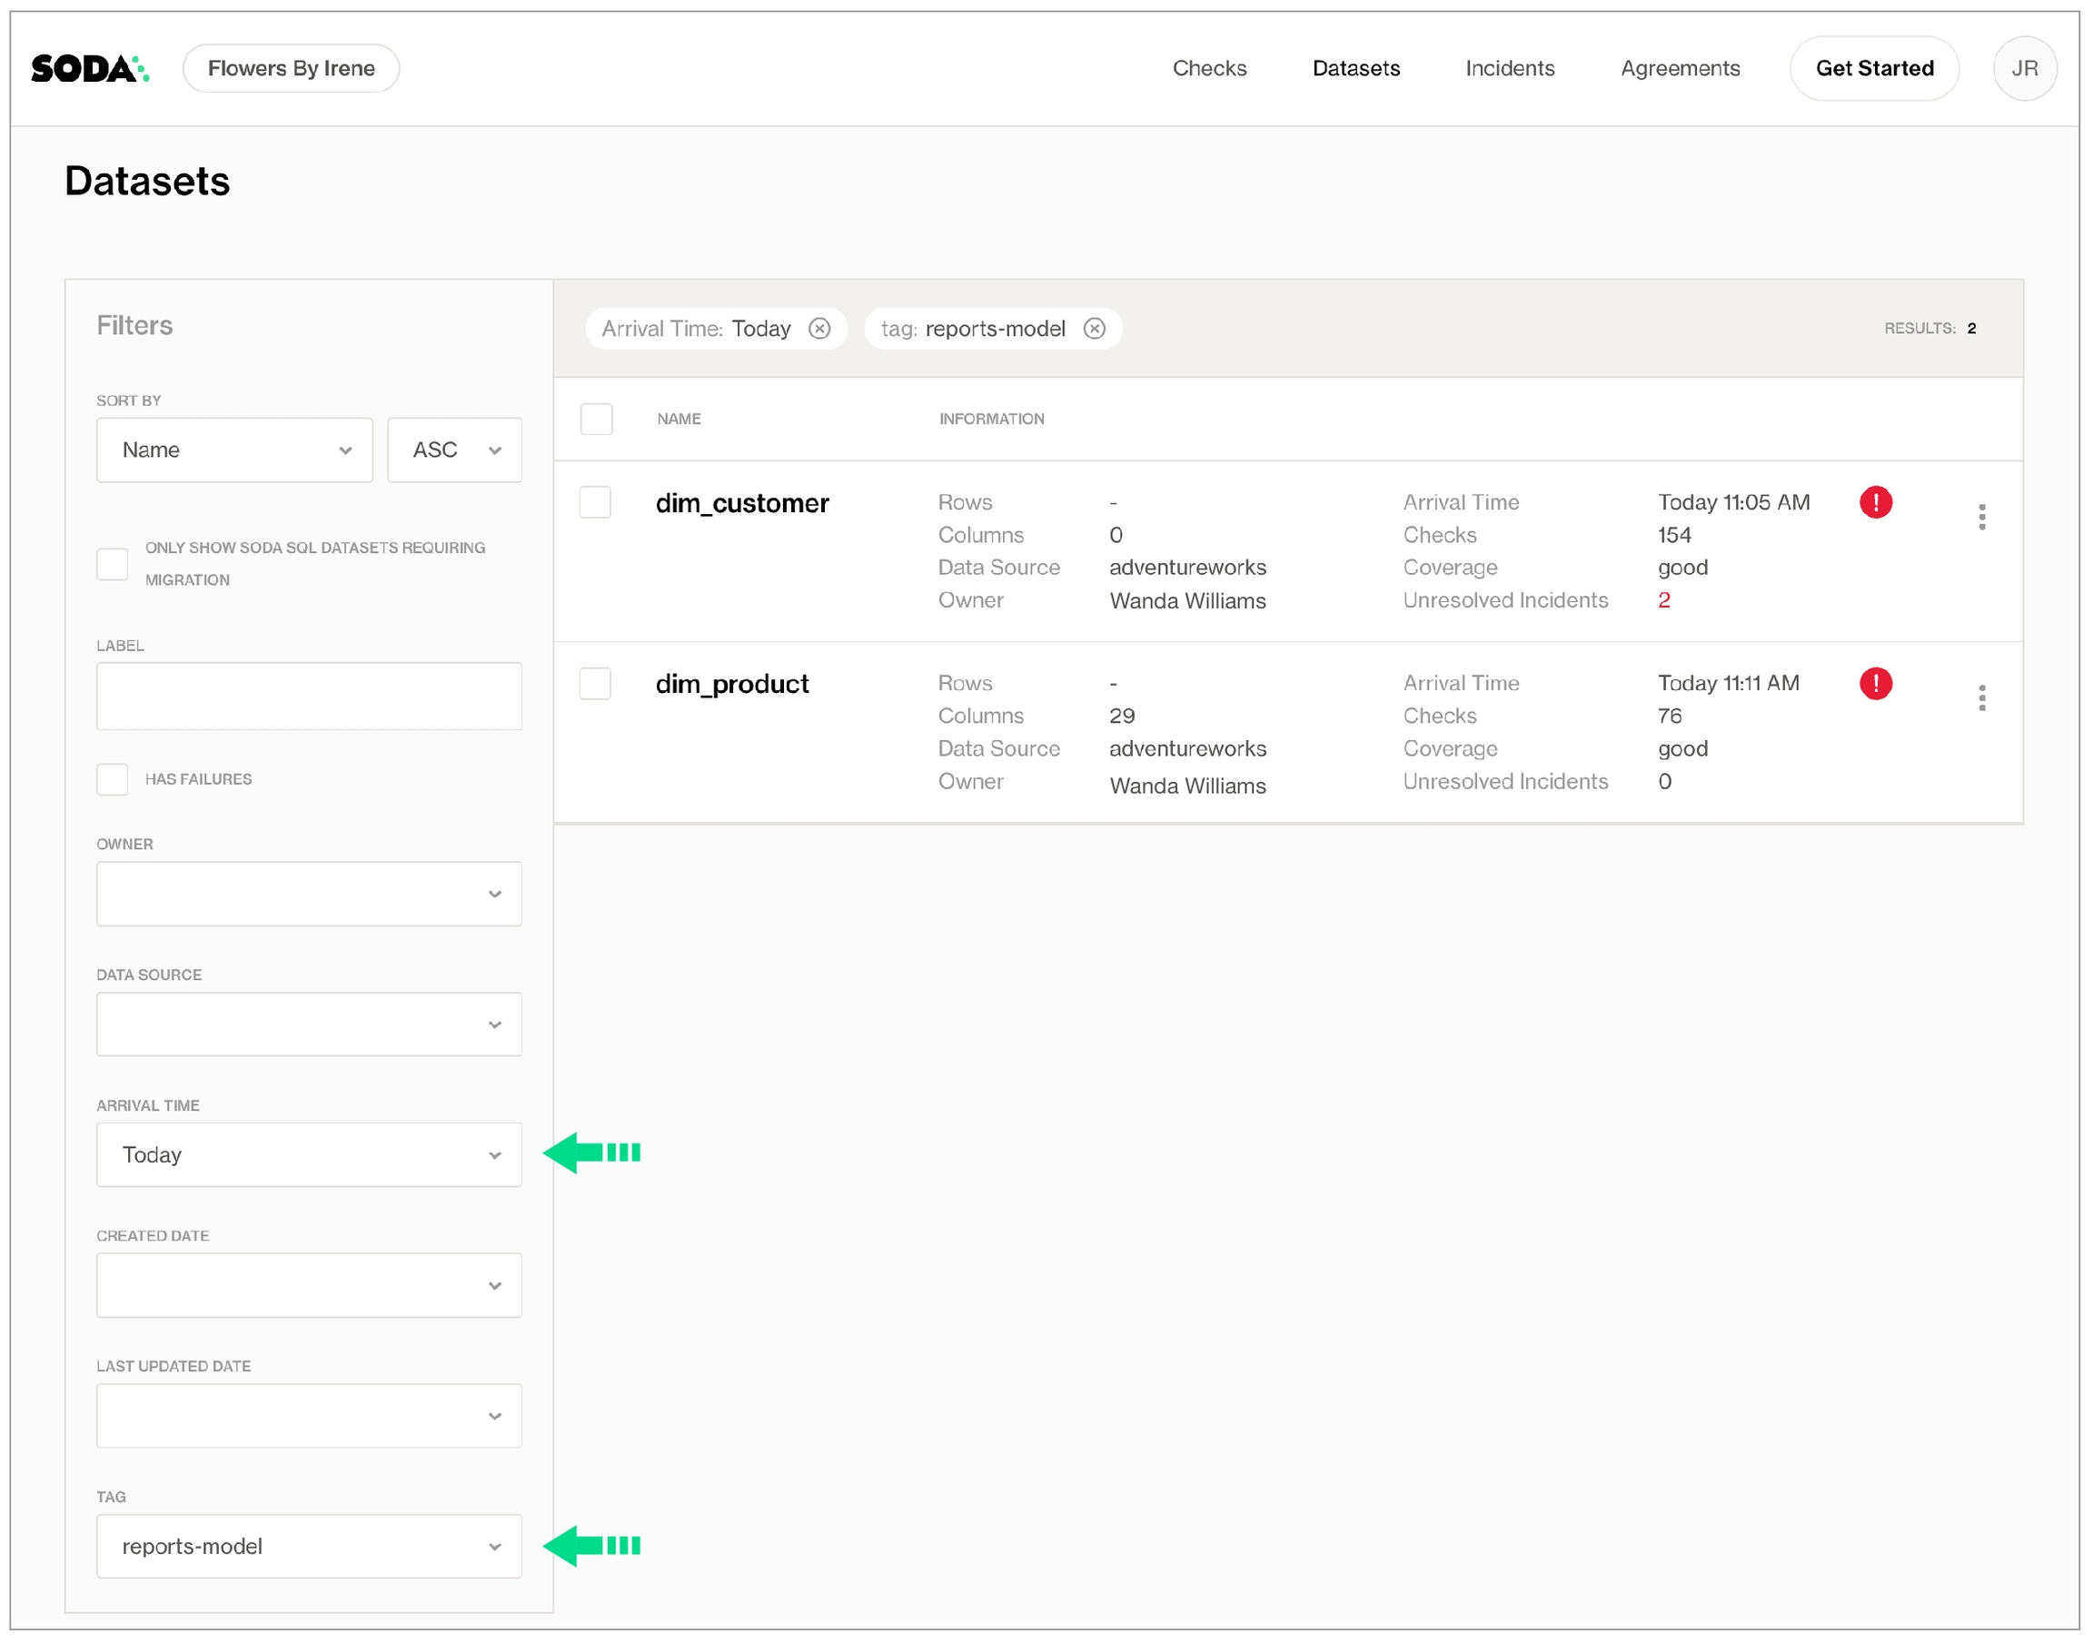Screen dimensions: 2093x1642
Task: Toggle the select-all datasets header checkbox
Action: coord(596,420)
